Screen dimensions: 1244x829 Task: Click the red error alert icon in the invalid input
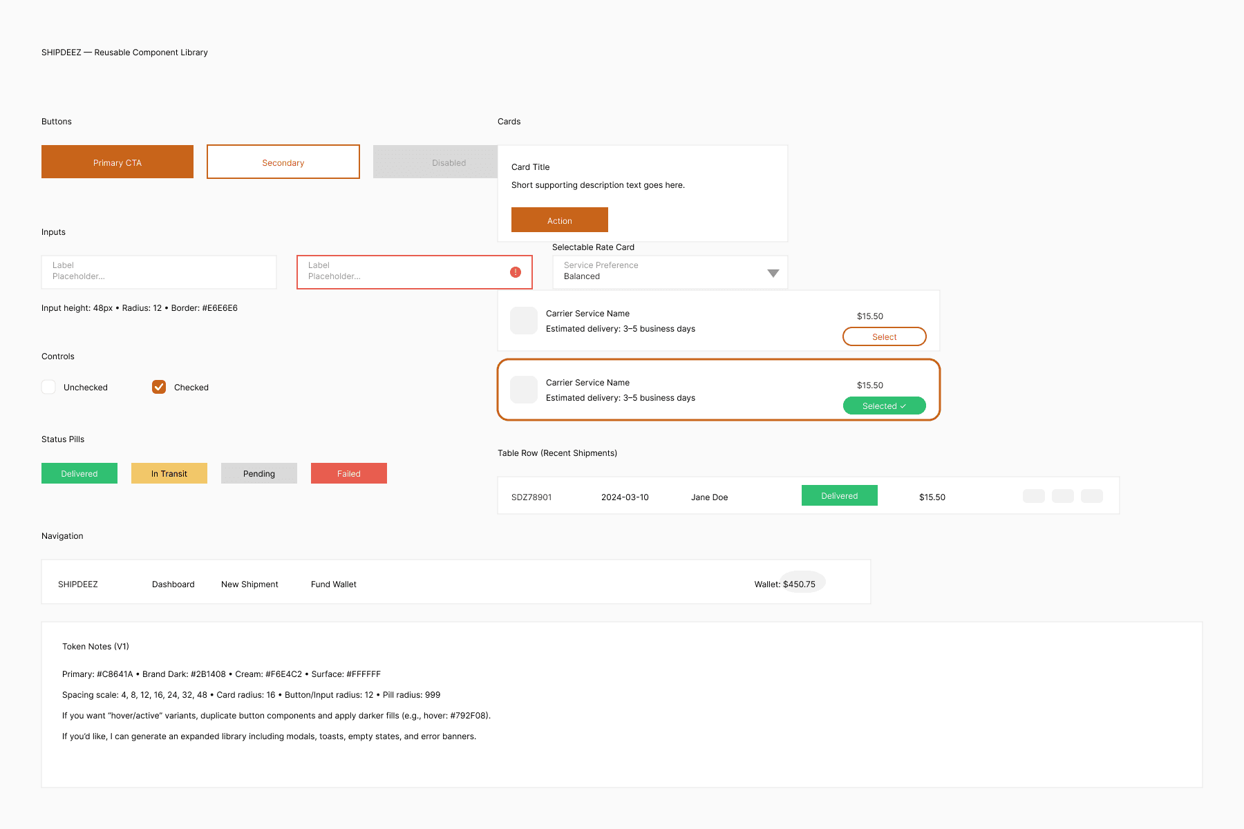point(515,272)
